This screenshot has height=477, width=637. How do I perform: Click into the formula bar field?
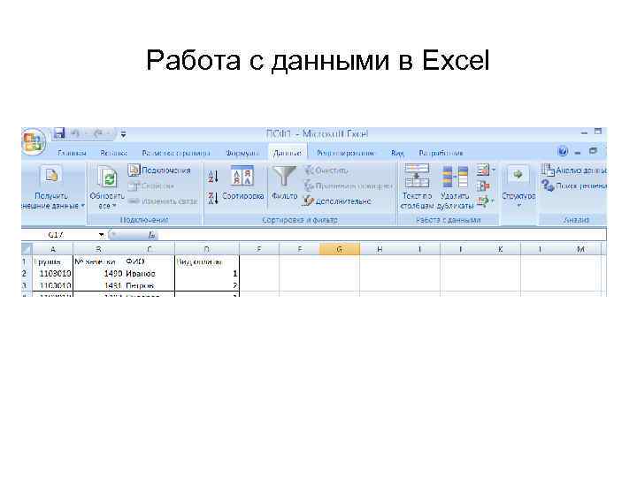pos(382,235)
